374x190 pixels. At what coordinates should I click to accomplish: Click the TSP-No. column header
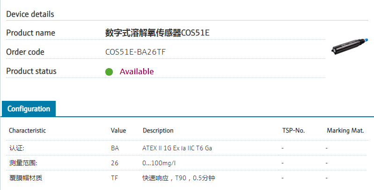pos(293,131)
